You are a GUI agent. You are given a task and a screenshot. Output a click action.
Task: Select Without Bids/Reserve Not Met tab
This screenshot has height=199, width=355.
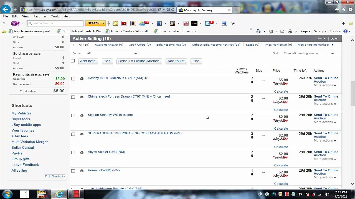point(216,44)
